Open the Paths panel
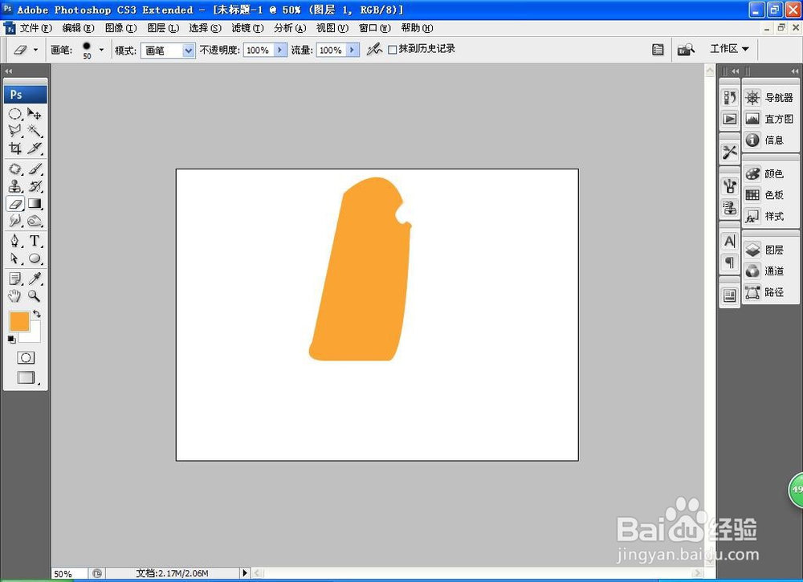803x582 pixels. [x=770, y=291]
